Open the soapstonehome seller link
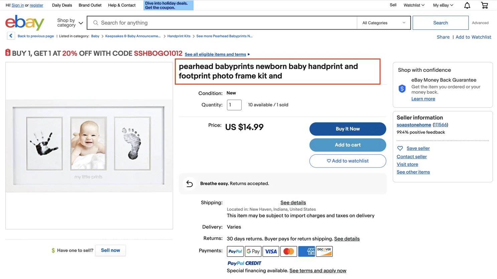 click(x=414, y=125)
